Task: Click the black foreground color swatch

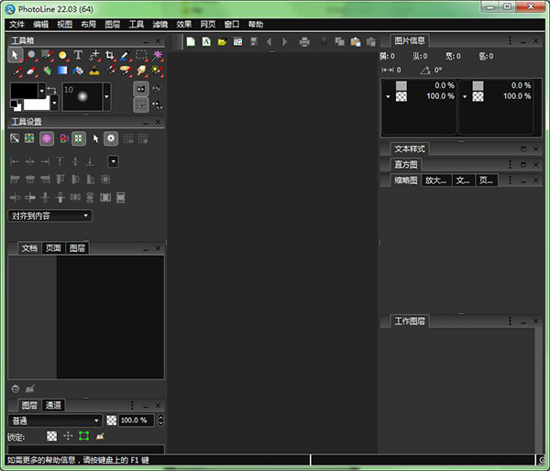Action: (x=24, y=91)
